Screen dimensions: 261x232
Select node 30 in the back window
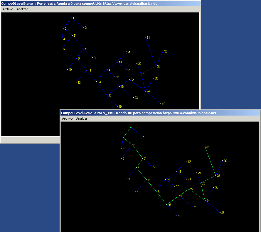pyautogui.click(x=163, y=51)
